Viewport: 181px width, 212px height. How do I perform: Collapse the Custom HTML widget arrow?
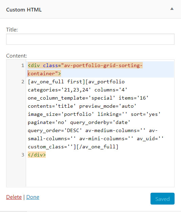(x=172, y=9)
